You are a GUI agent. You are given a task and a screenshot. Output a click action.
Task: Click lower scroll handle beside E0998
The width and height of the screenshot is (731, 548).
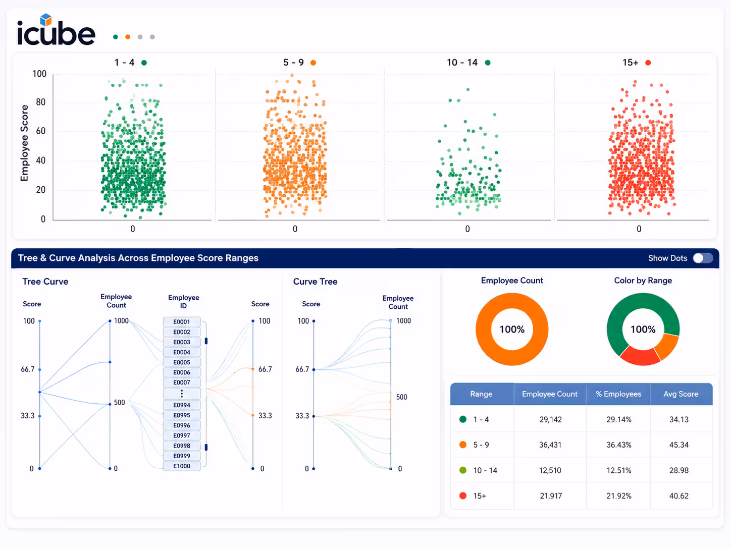206,447
